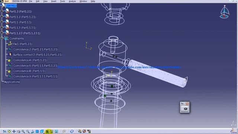Open the File menu
The width and height of the screenshot is (238, 134).
click(30, 1)
